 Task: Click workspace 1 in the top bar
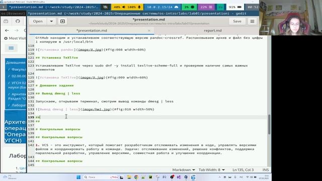point(4,7)
